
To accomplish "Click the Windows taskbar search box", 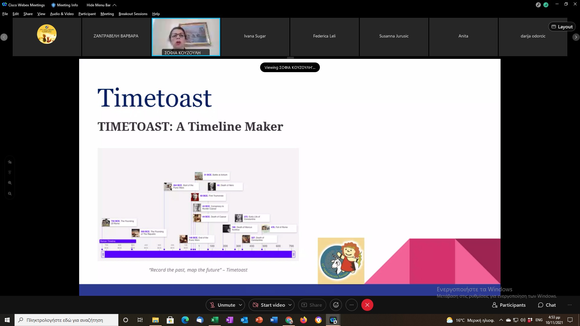I will [x=66, y=320].
